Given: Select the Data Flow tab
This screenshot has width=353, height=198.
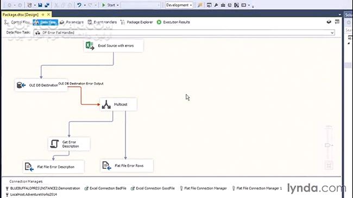Looking at the screenshot, I should 45,22.
